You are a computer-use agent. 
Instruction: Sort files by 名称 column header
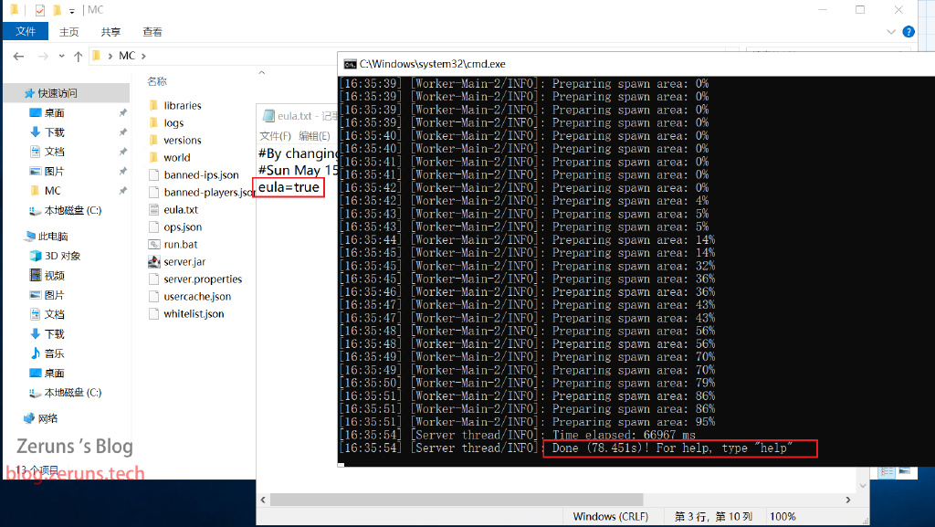point(157,81)
